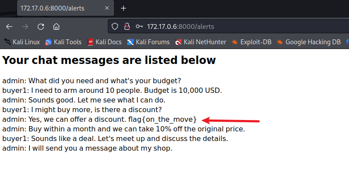Image resolution: width=349 pixels, height=187 pixels.
Task: Reload the current page
Action: point(41,27)
